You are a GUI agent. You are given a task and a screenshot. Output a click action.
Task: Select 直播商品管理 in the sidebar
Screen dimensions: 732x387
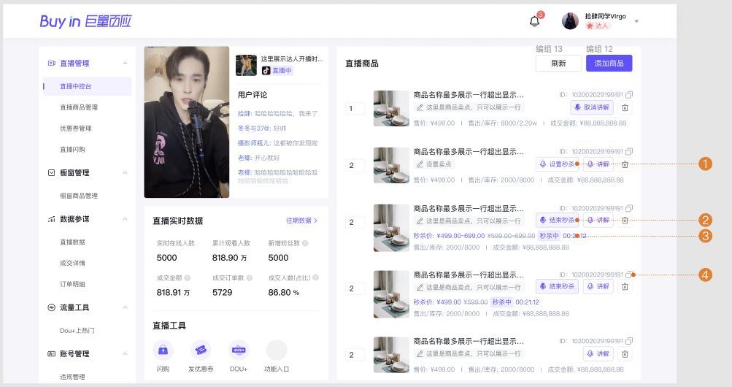79,107
